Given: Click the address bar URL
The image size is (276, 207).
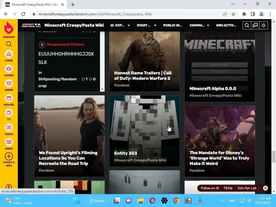Looking at the screenshot, I should [x=95, y=14].
